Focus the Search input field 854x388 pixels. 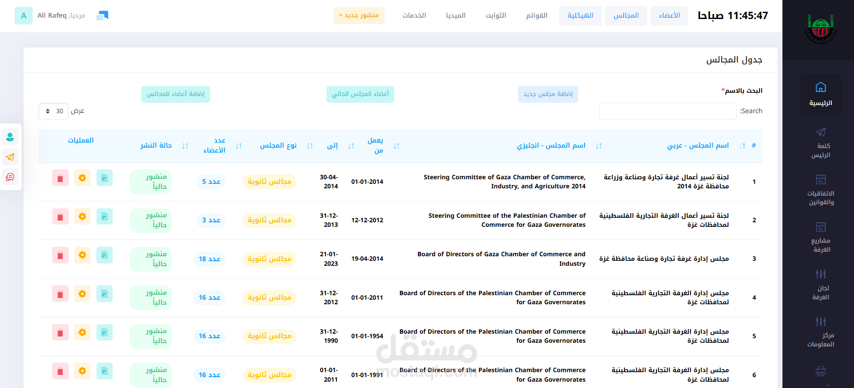click(668, 111)
